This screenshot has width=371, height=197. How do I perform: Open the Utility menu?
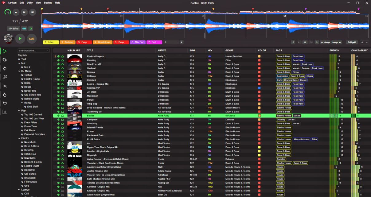click(x=30, y=3)
